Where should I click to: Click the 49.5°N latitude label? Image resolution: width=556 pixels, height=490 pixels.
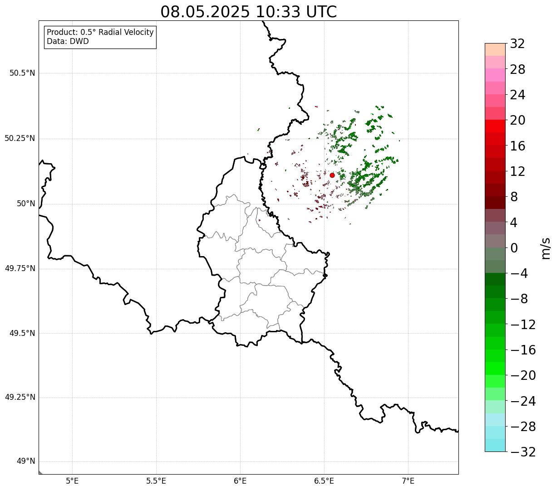coord(22,333)
